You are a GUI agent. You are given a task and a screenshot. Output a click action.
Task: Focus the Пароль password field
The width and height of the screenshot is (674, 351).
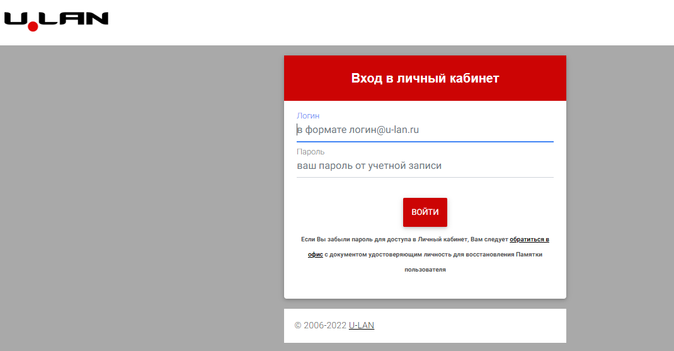coord(425,166)
